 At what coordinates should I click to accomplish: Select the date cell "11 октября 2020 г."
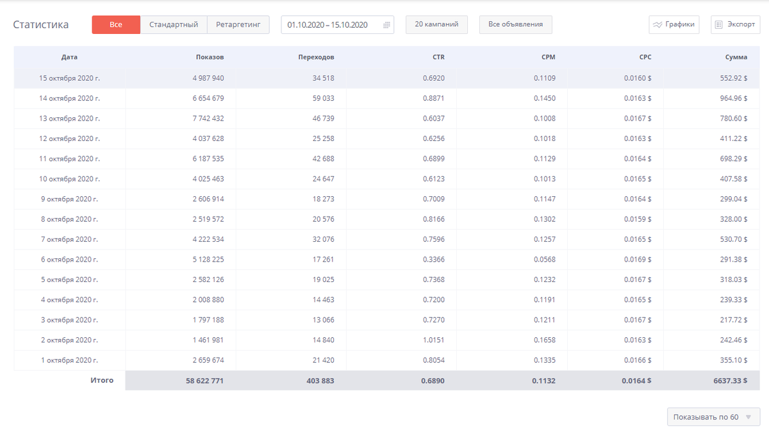coord(69,158)
